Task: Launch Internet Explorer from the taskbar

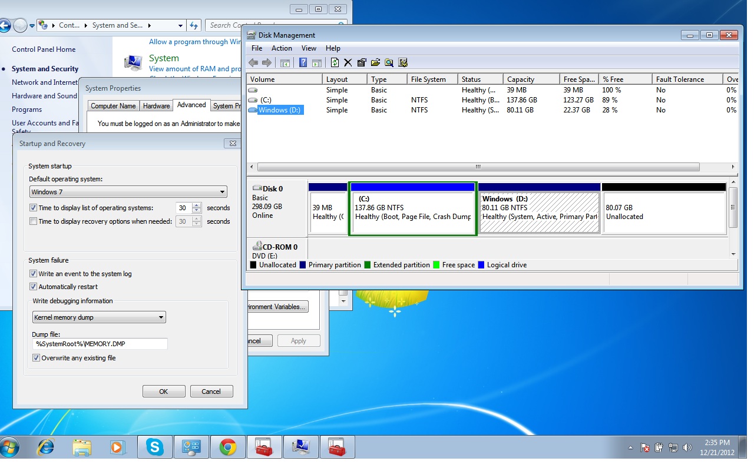Action: [45, 447]
